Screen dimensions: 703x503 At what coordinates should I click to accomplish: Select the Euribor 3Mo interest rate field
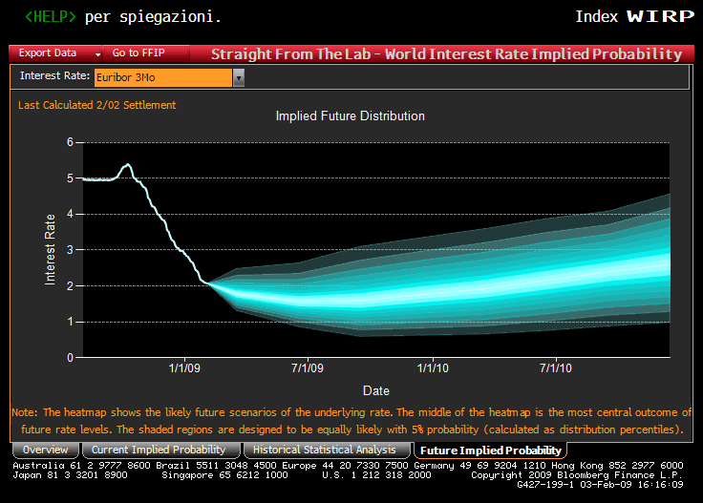pos(163,78)
